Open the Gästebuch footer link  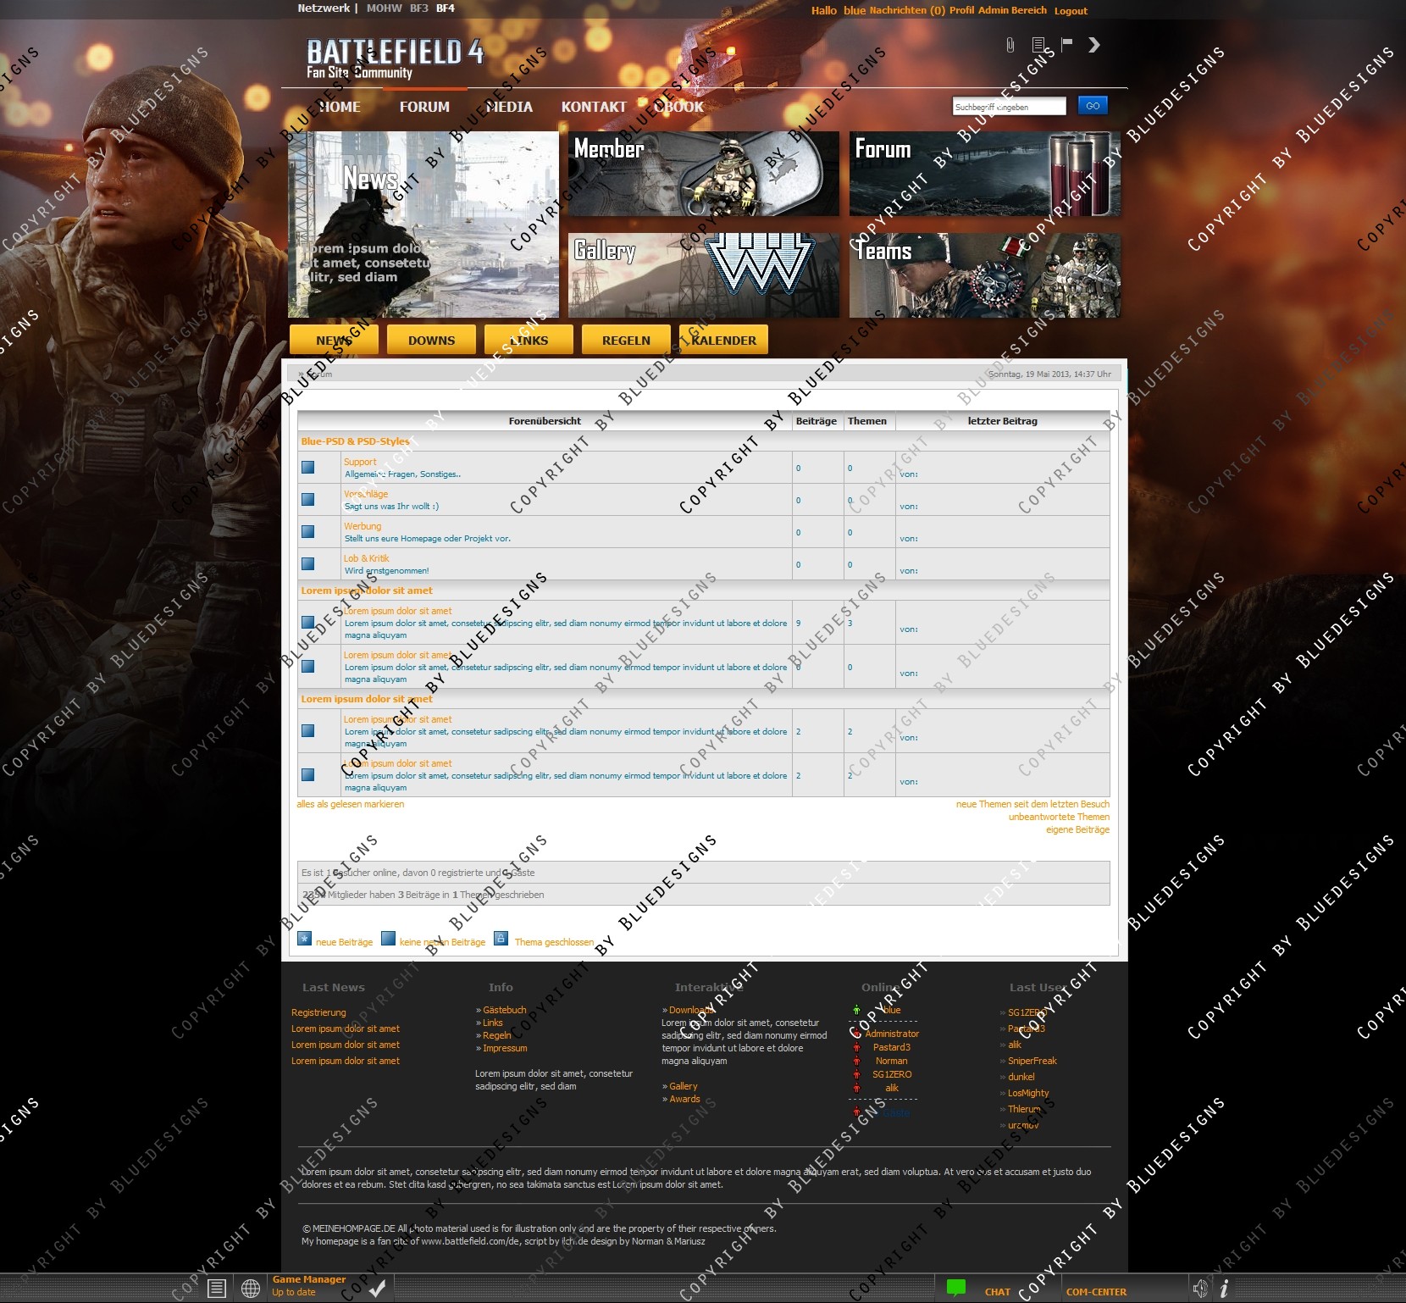(x=504, y=1010)
